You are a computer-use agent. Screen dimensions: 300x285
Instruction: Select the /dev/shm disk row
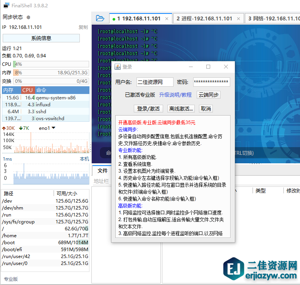coord(45,208)
